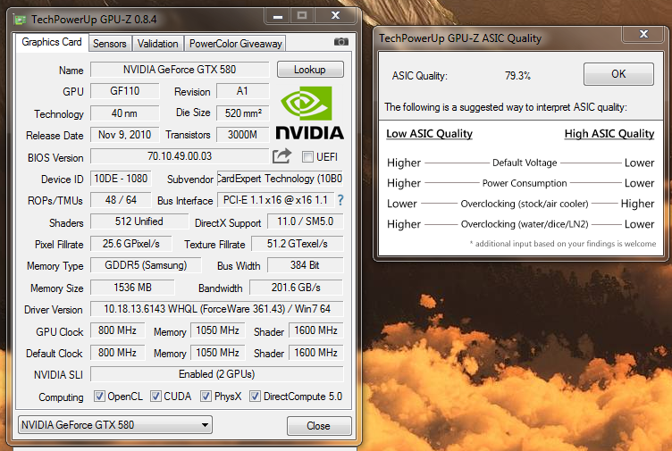
Task: Click OK in the ASIC Quality dialog
Action: click(618, 74)
